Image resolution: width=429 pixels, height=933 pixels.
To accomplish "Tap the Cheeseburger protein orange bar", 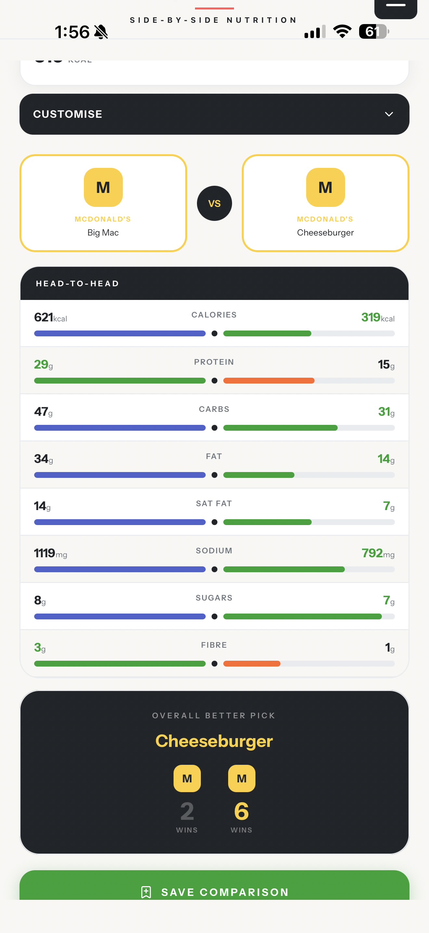I will point(269,381).
